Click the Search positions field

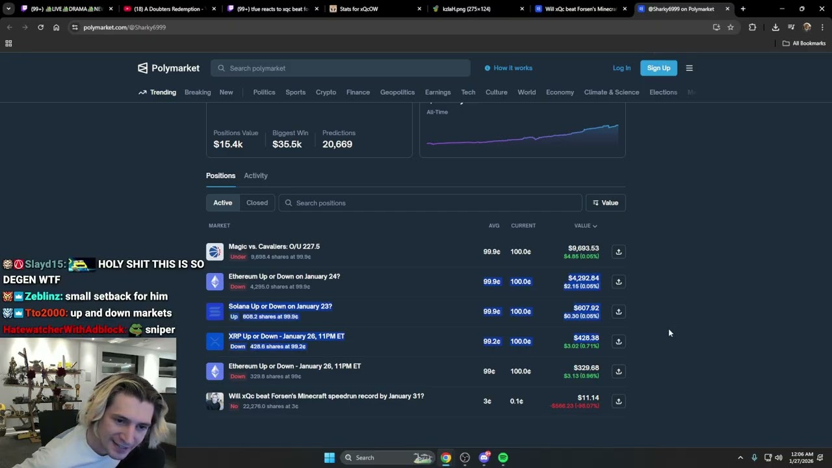point(430,203)
